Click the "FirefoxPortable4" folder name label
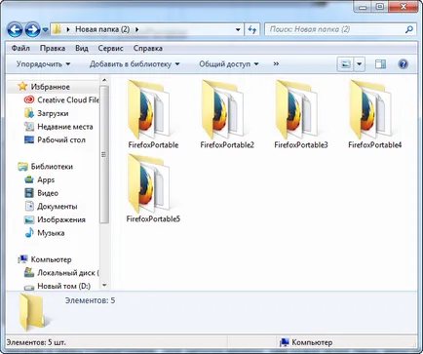Viewport: 423px width, 354px height. point(375,145)
